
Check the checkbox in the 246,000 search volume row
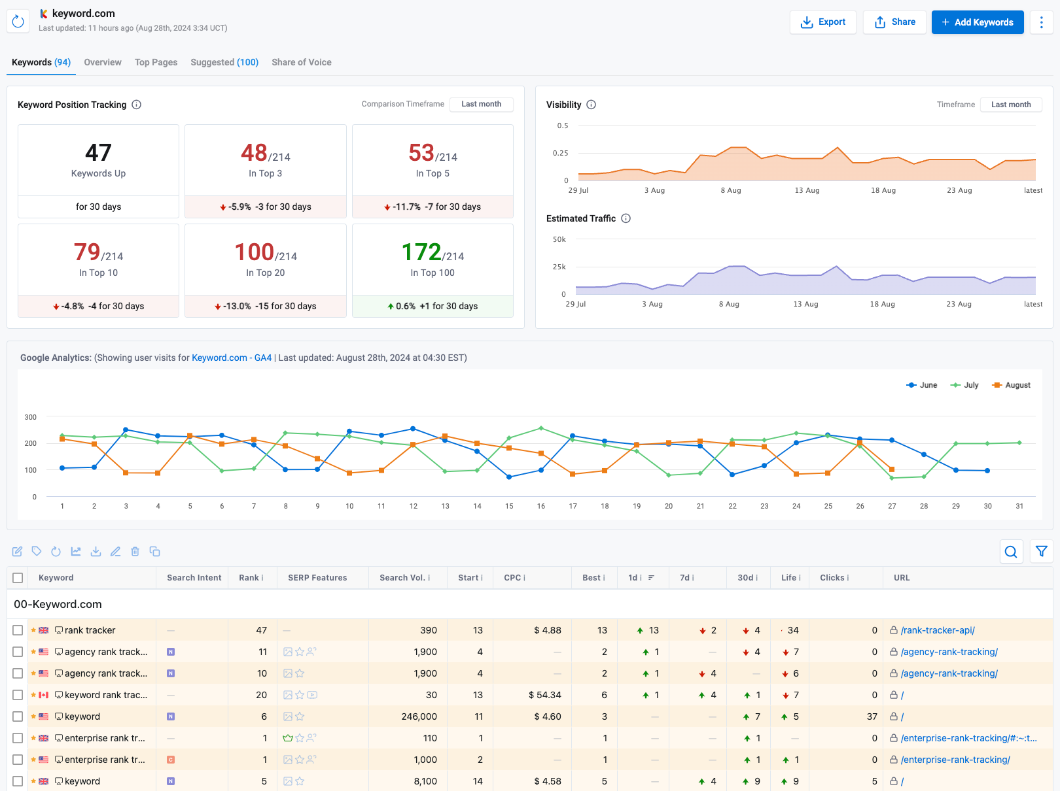[18, 716]
